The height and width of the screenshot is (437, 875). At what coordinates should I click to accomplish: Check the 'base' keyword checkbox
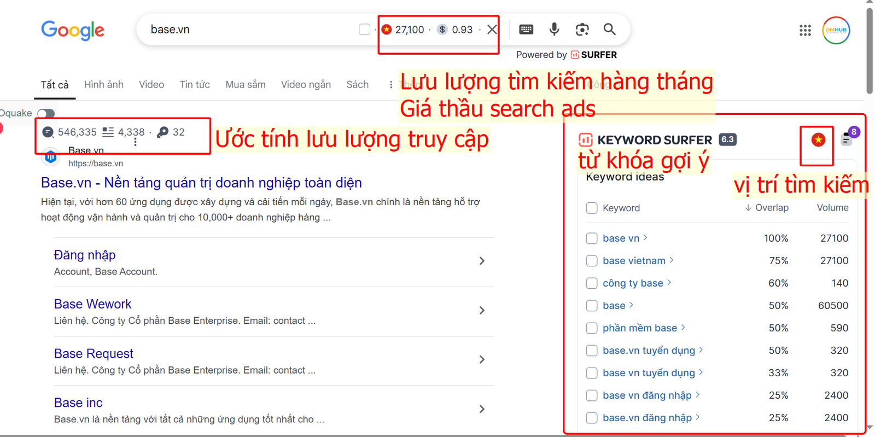point(592,306)
